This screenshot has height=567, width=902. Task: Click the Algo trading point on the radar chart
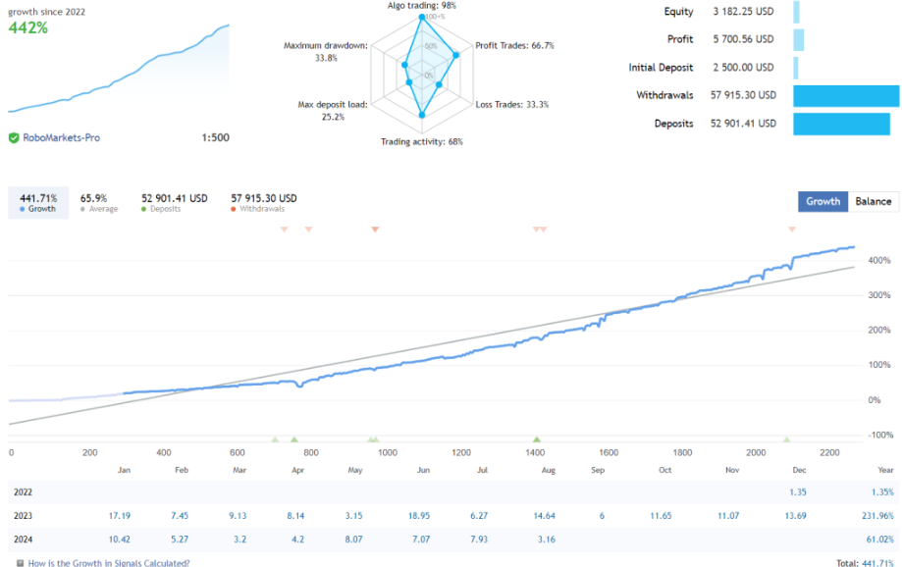pos(423,18)
